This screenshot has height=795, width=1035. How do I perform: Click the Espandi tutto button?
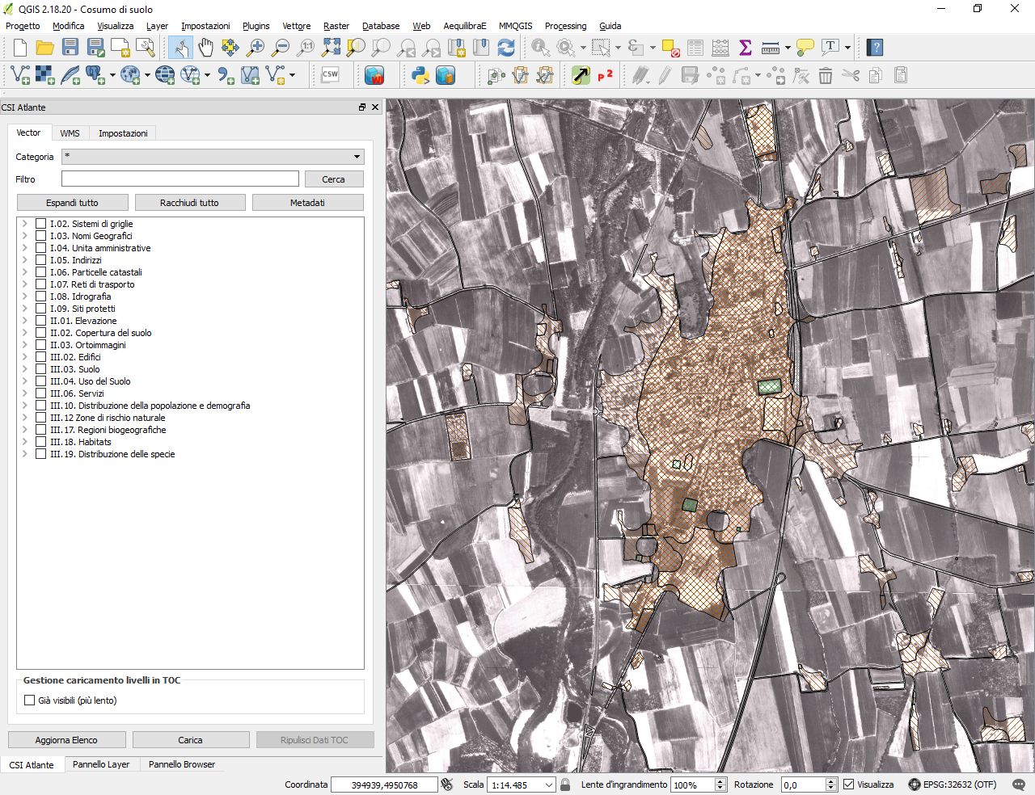72,203
